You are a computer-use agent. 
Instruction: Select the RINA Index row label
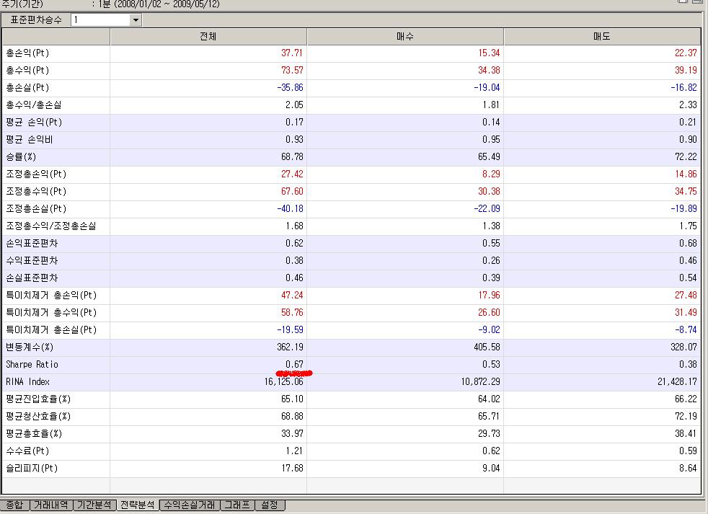tap(27, 382)
